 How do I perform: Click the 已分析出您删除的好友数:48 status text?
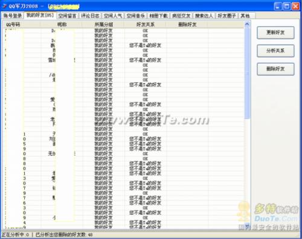(64, 235)
